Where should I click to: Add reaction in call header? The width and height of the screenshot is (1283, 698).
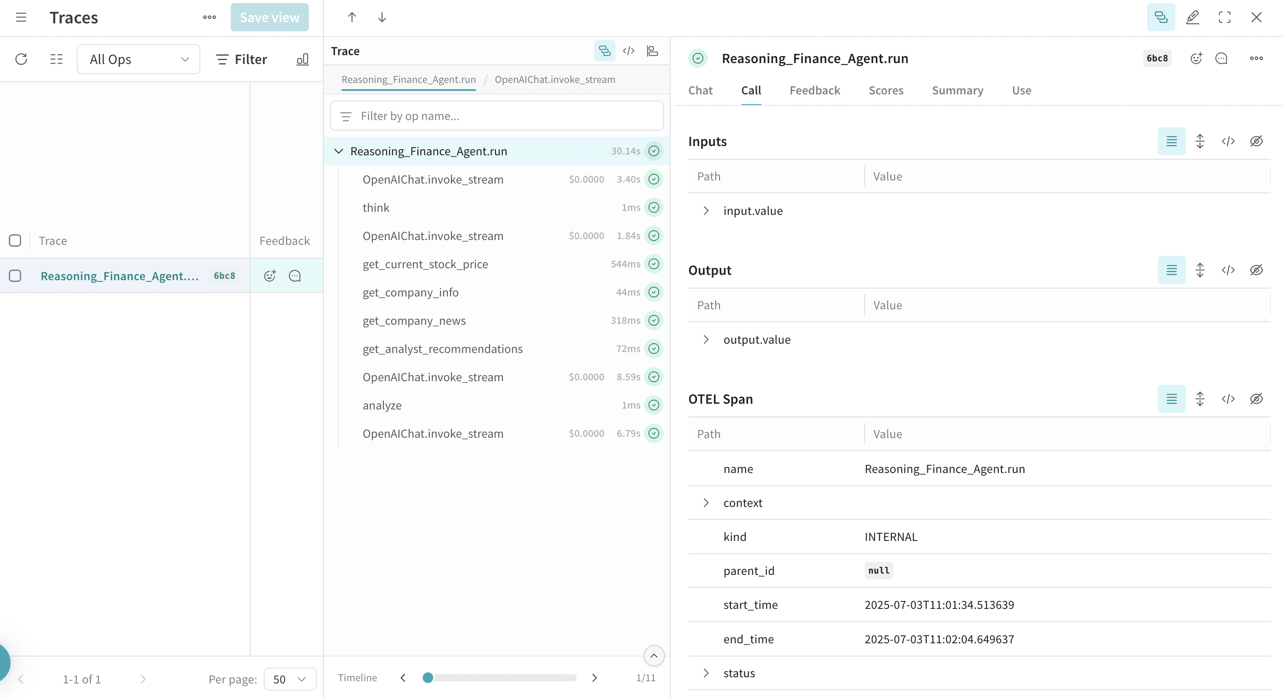click(x=1197, y=58)
